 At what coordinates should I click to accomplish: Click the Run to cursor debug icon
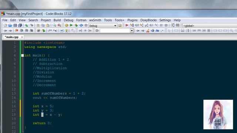132,25
